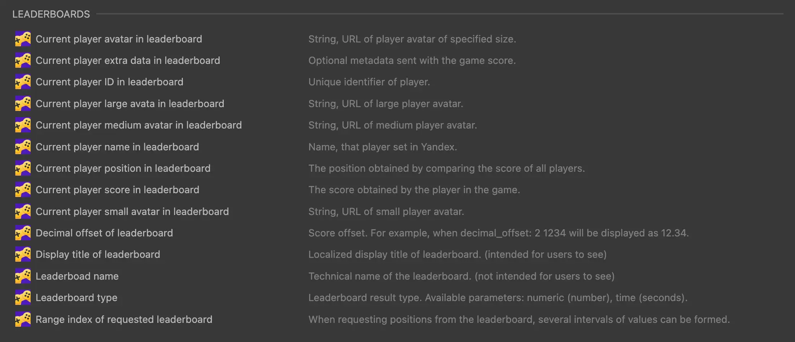Click the icon next to Current player extra data
Screen dimensions: 795x342
pyautogui.click(x=23, y=60)
